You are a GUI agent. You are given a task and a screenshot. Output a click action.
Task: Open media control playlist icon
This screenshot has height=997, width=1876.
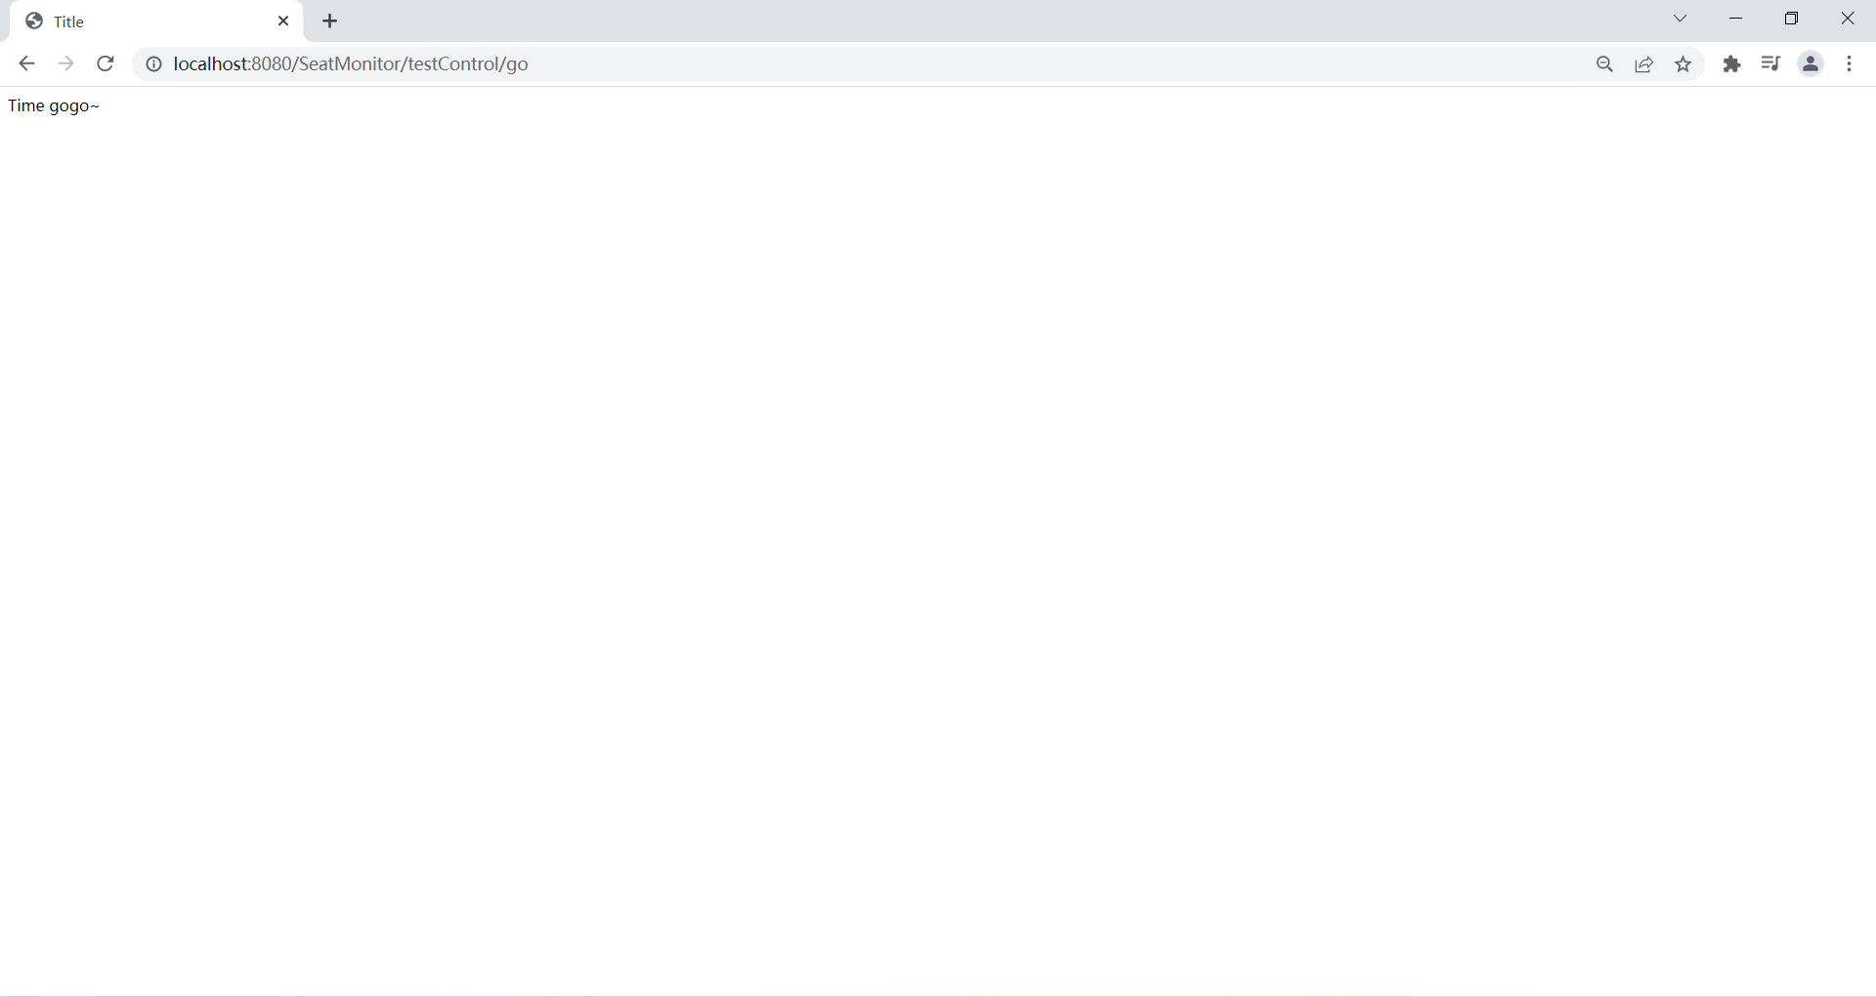coord(1770,63)
